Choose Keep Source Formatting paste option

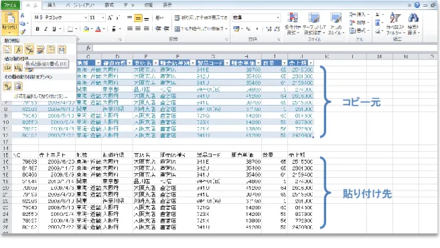40,49
